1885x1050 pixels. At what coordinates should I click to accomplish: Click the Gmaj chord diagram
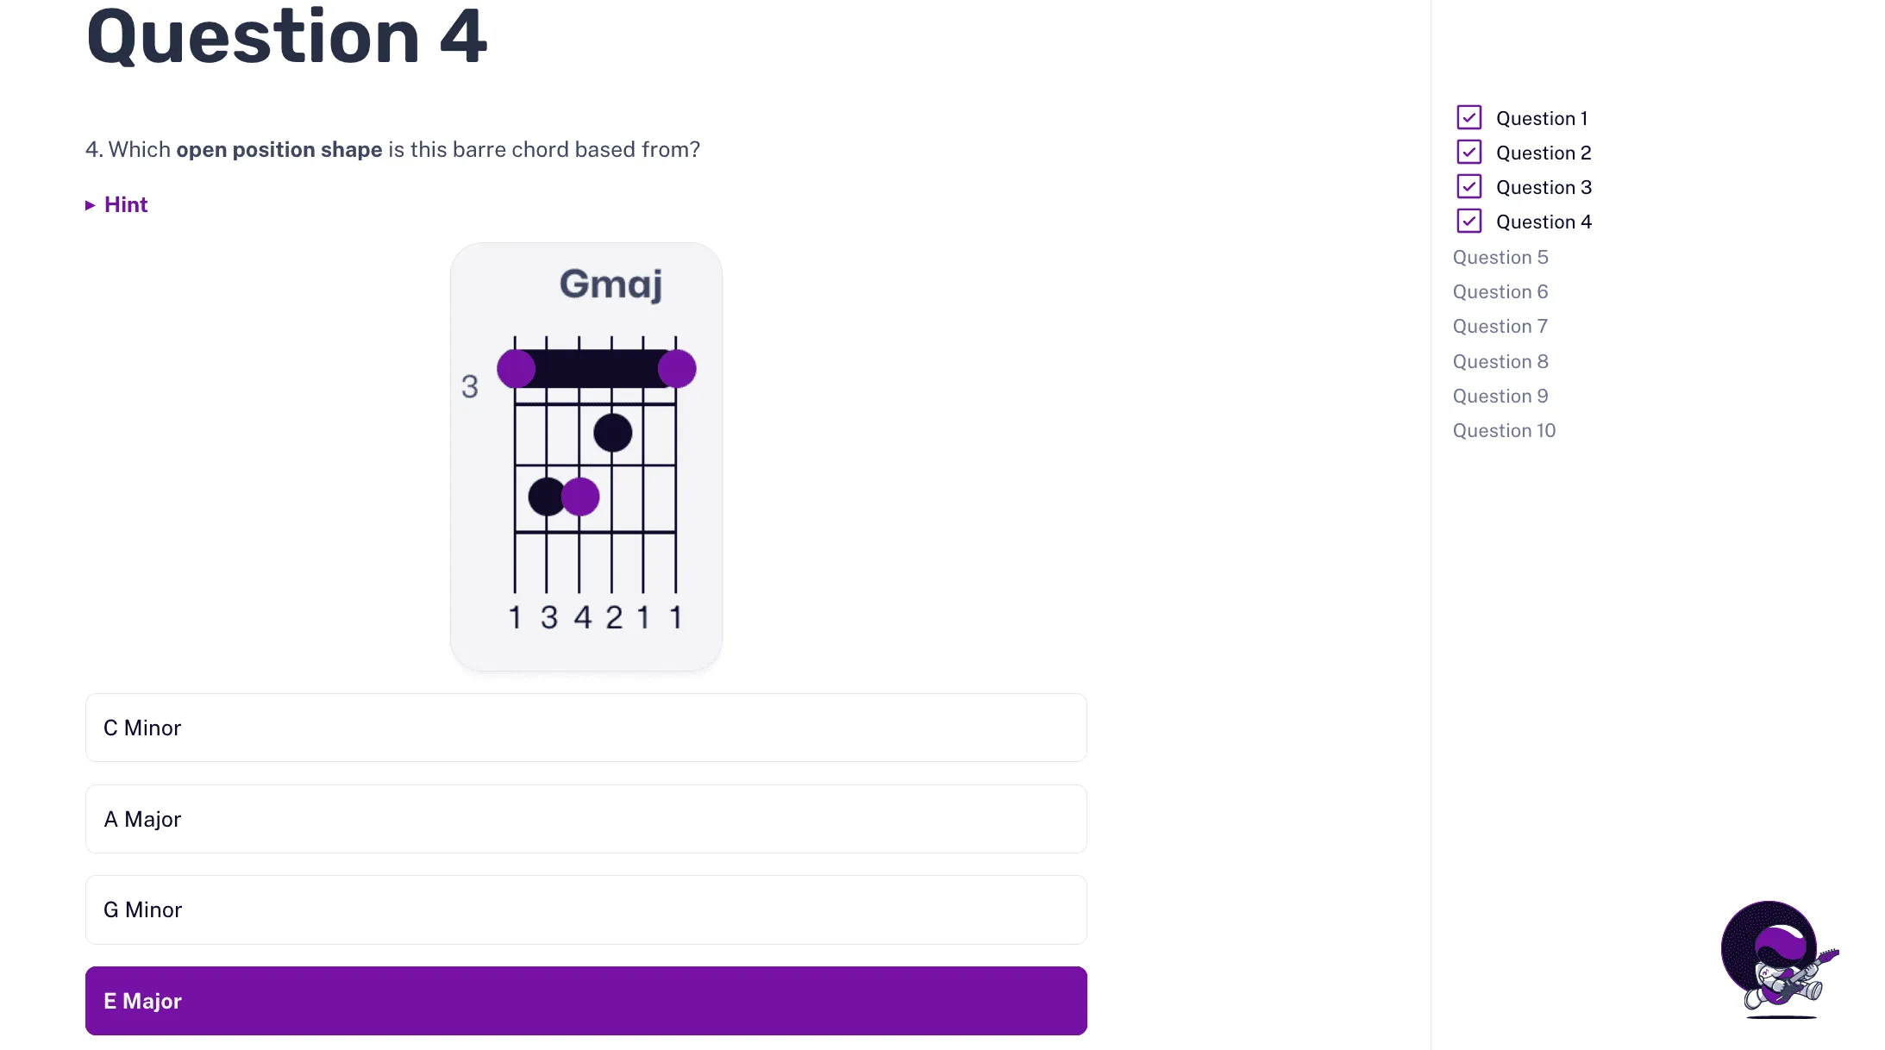(586, 457)
